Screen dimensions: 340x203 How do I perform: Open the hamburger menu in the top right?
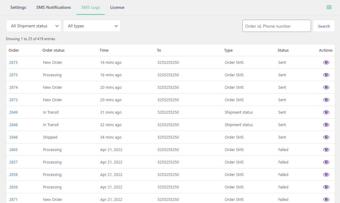[x=329, y=7]
